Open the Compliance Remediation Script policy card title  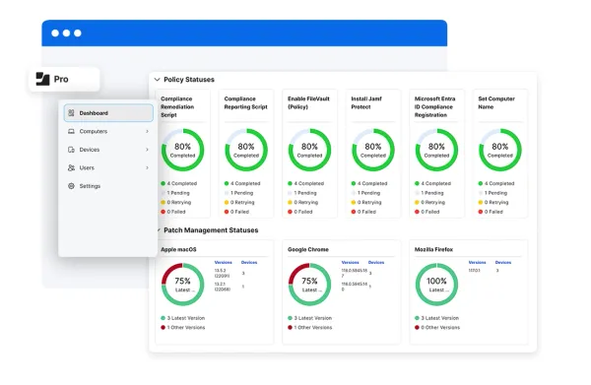click(177, 106)
